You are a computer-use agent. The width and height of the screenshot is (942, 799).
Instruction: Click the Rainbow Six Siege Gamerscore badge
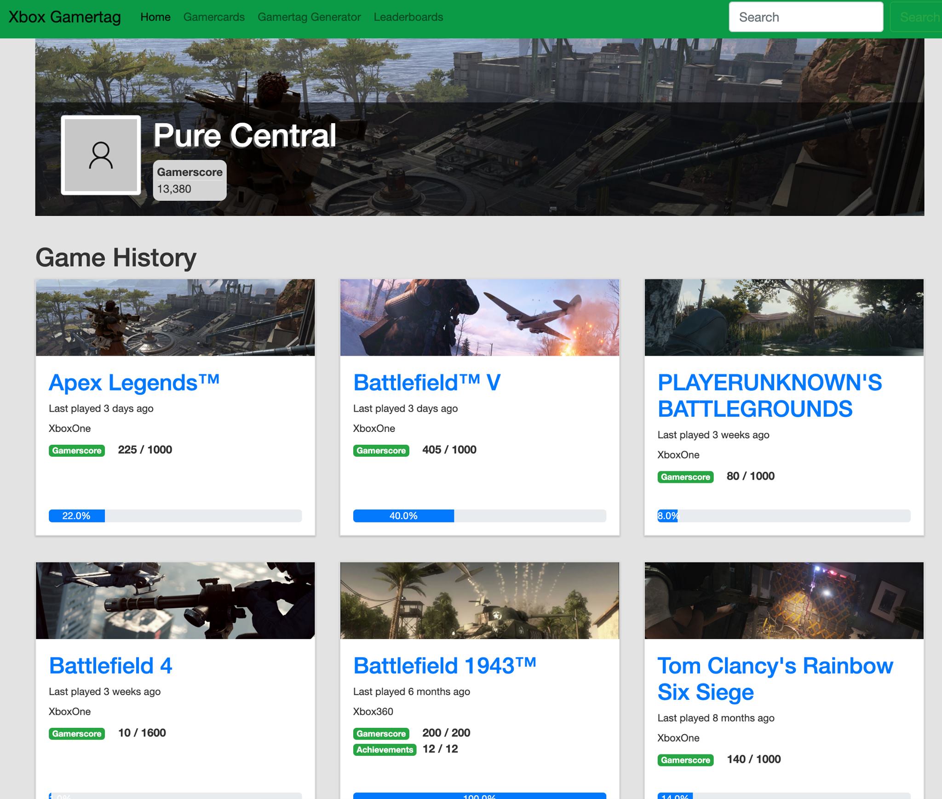click(x=686, y=760)
